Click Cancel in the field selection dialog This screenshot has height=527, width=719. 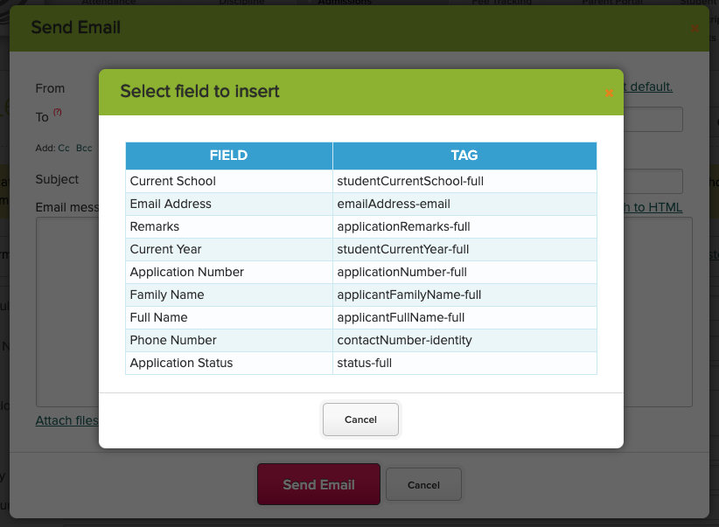[x=360, y=420]
